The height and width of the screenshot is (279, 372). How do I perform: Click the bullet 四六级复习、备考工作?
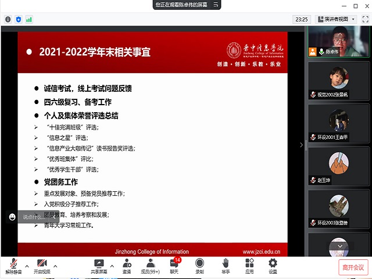pyautogui.click(x=77, y=102)
